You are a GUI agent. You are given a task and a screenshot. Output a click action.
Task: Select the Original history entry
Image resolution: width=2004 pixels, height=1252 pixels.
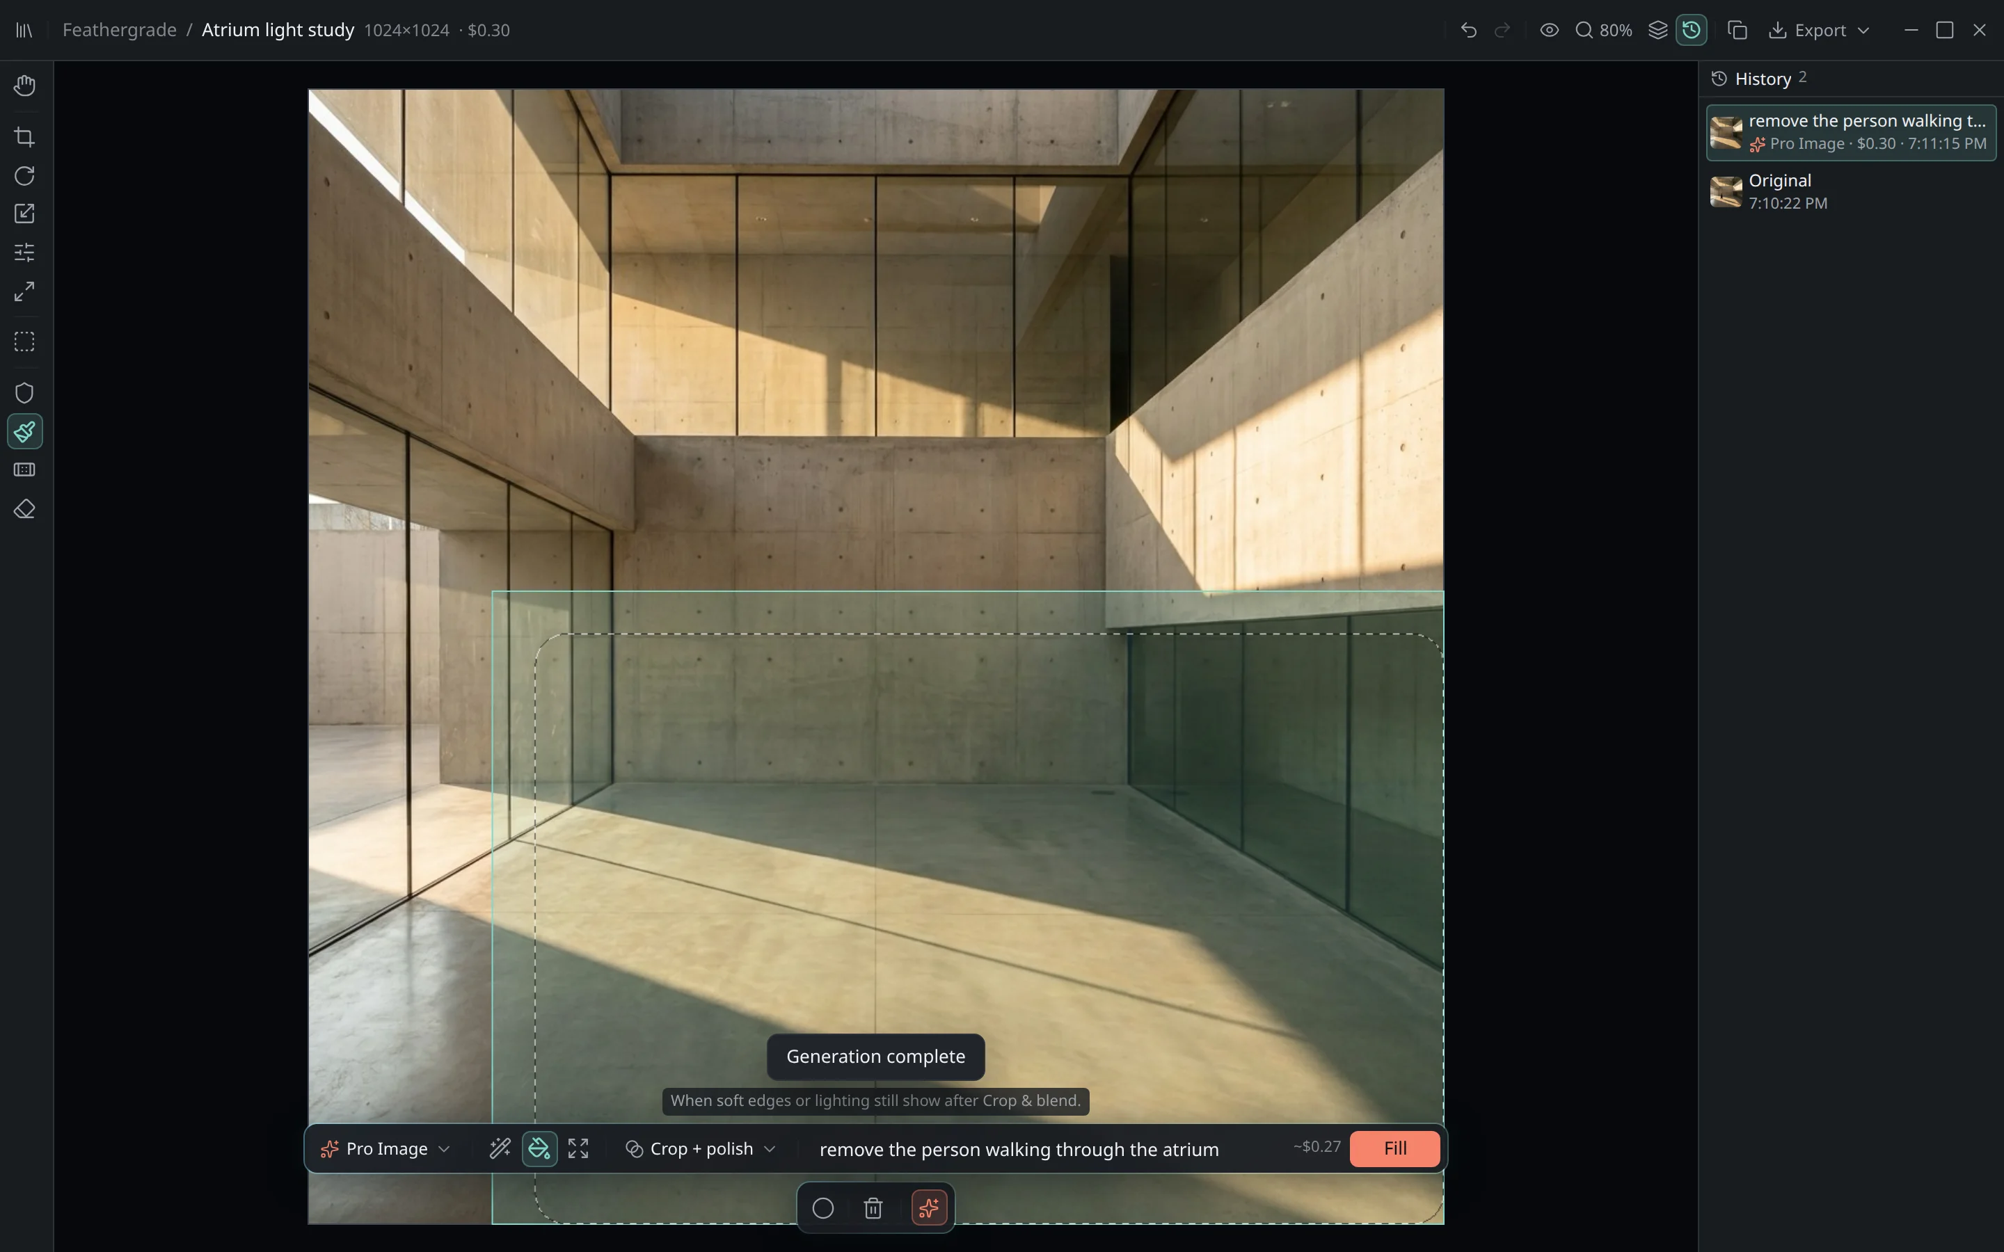pyautogui.click(x=1851, y=192)
